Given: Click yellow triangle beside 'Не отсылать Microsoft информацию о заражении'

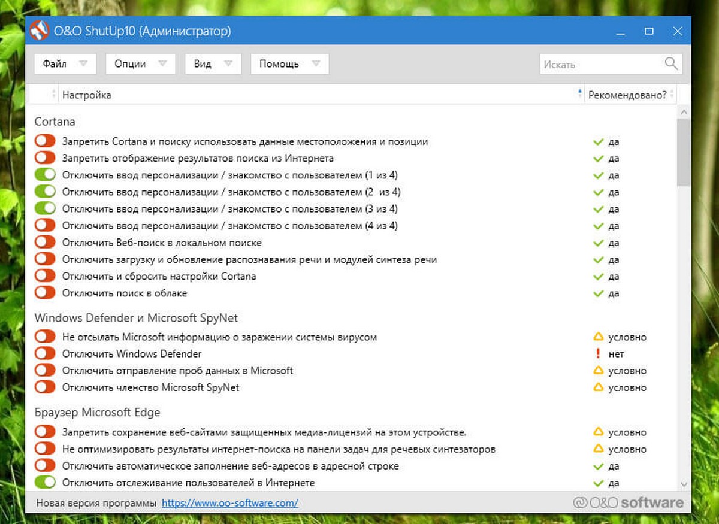Looking at the screenshot, I should [x=597, y=337].
